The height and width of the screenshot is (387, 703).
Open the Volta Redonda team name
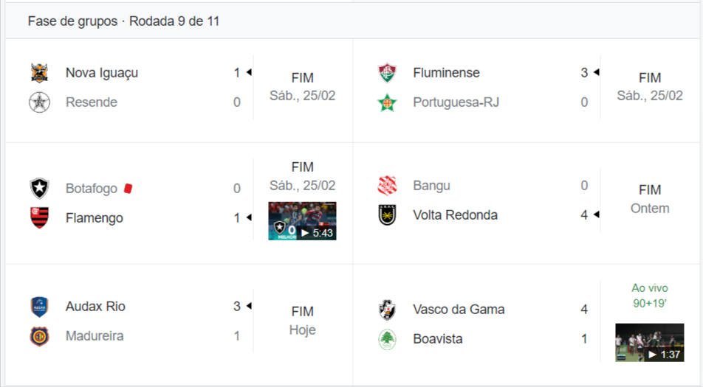pyautogui.click(x=455, y=215)
